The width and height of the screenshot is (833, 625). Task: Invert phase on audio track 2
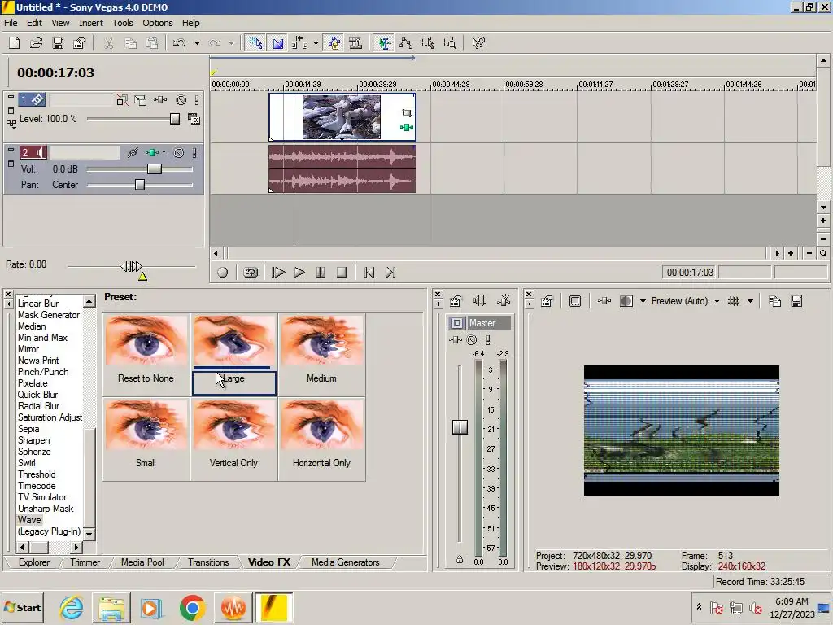coord(133,153)
